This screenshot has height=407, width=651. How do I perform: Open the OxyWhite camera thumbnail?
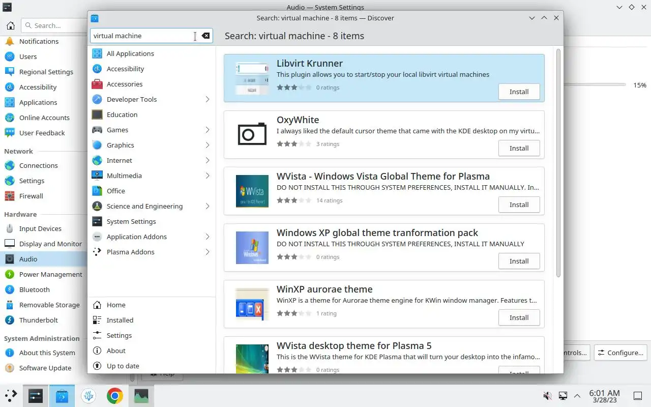[x=252, y=134]
